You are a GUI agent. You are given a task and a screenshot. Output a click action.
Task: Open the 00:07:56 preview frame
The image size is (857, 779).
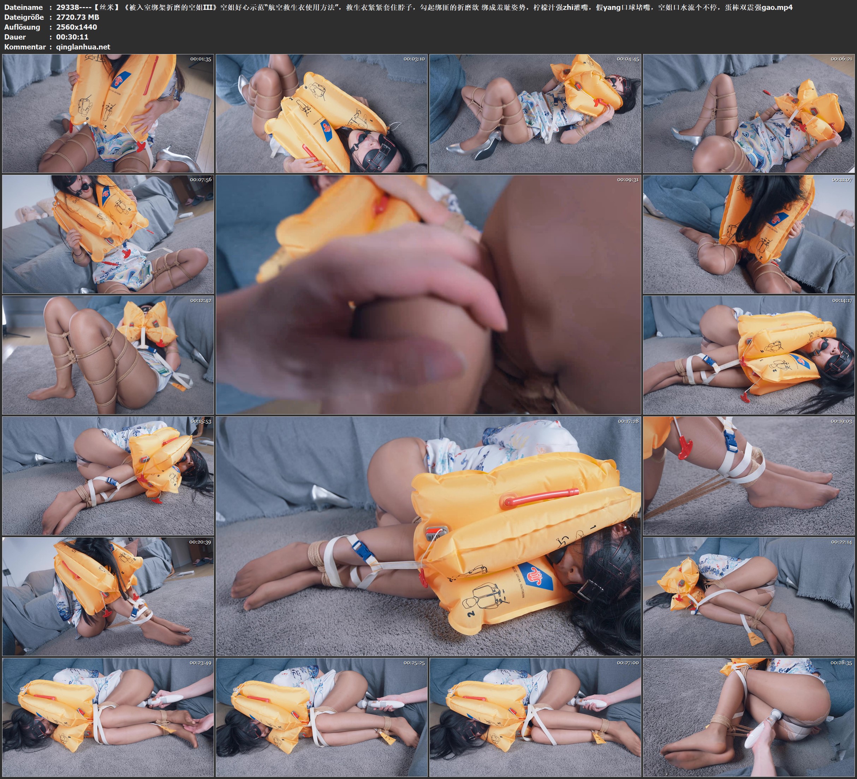[x=108, y=234]
